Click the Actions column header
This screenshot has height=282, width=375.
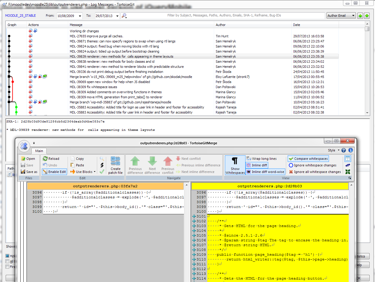pos(47,25)
